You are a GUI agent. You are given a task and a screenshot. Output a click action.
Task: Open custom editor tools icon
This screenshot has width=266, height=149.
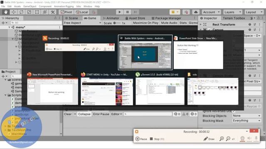[53, 12]
